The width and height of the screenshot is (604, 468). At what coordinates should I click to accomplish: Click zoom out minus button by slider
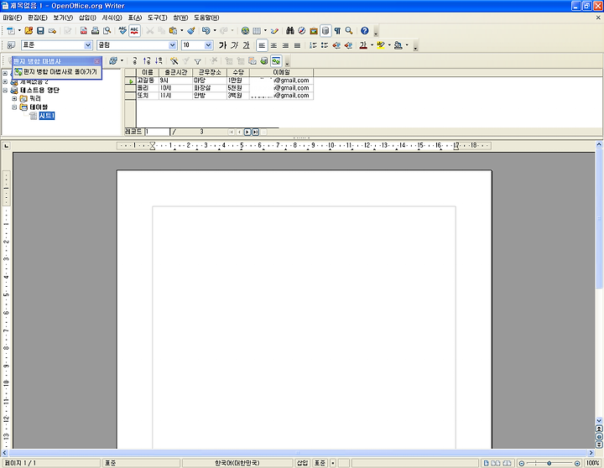(522, 463)
